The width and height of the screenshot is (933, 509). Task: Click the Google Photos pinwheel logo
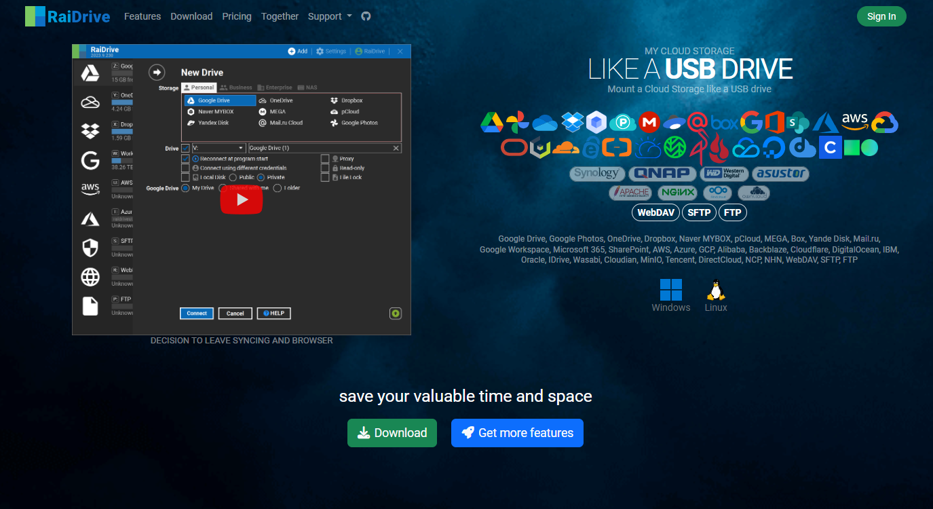[517, 122]
